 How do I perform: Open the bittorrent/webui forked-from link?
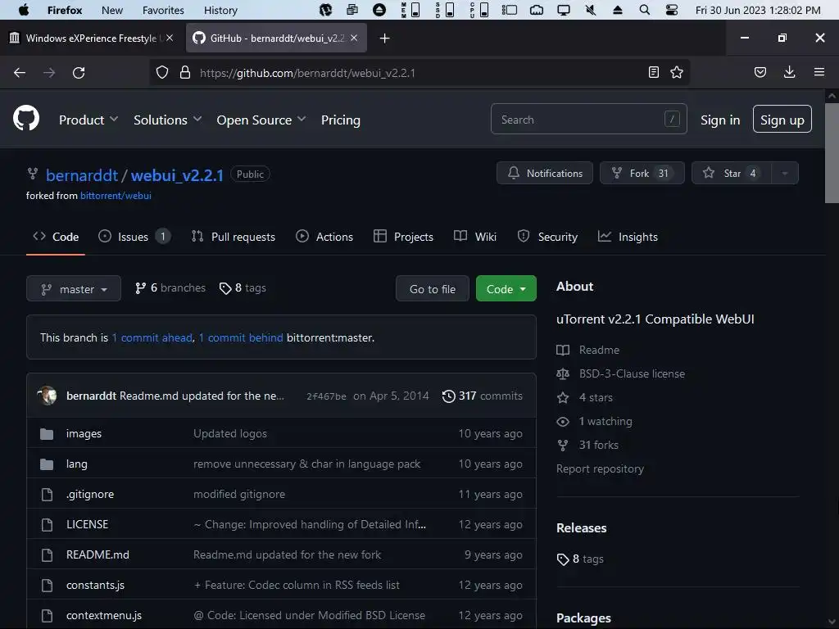(x=116, y=196)
